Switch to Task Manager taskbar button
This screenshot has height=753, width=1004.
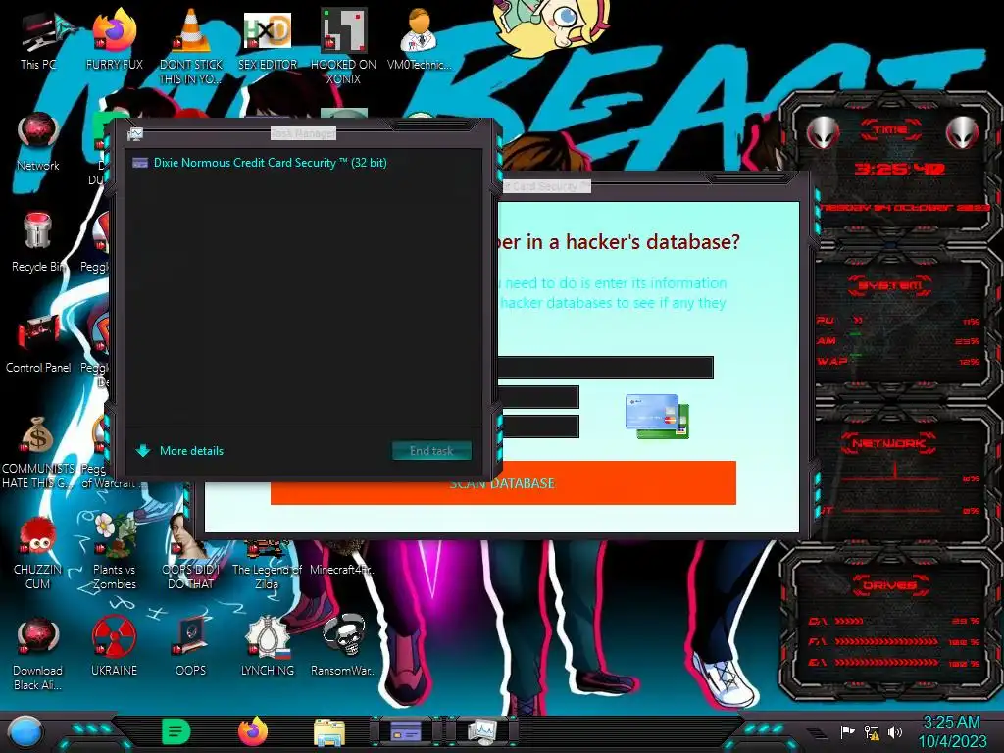pyautogui.click(x=481, y=731)
